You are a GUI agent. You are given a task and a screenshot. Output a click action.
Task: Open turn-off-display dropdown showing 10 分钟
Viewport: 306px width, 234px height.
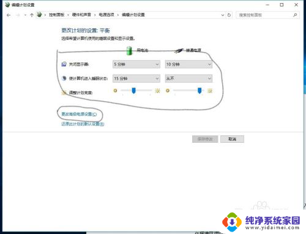click(188, 64)
